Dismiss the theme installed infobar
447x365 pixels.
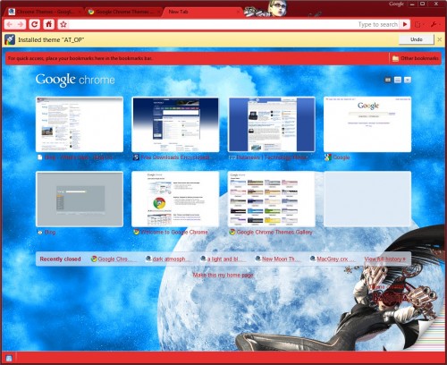coord(439,39)
